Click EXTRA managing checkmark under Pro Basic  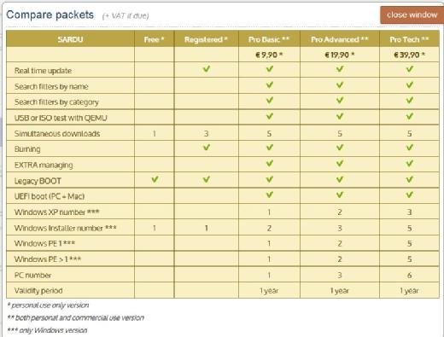pos(269,163)
